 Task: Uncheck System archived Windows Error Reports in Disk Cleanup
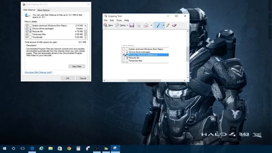click(x=27, y=25)
